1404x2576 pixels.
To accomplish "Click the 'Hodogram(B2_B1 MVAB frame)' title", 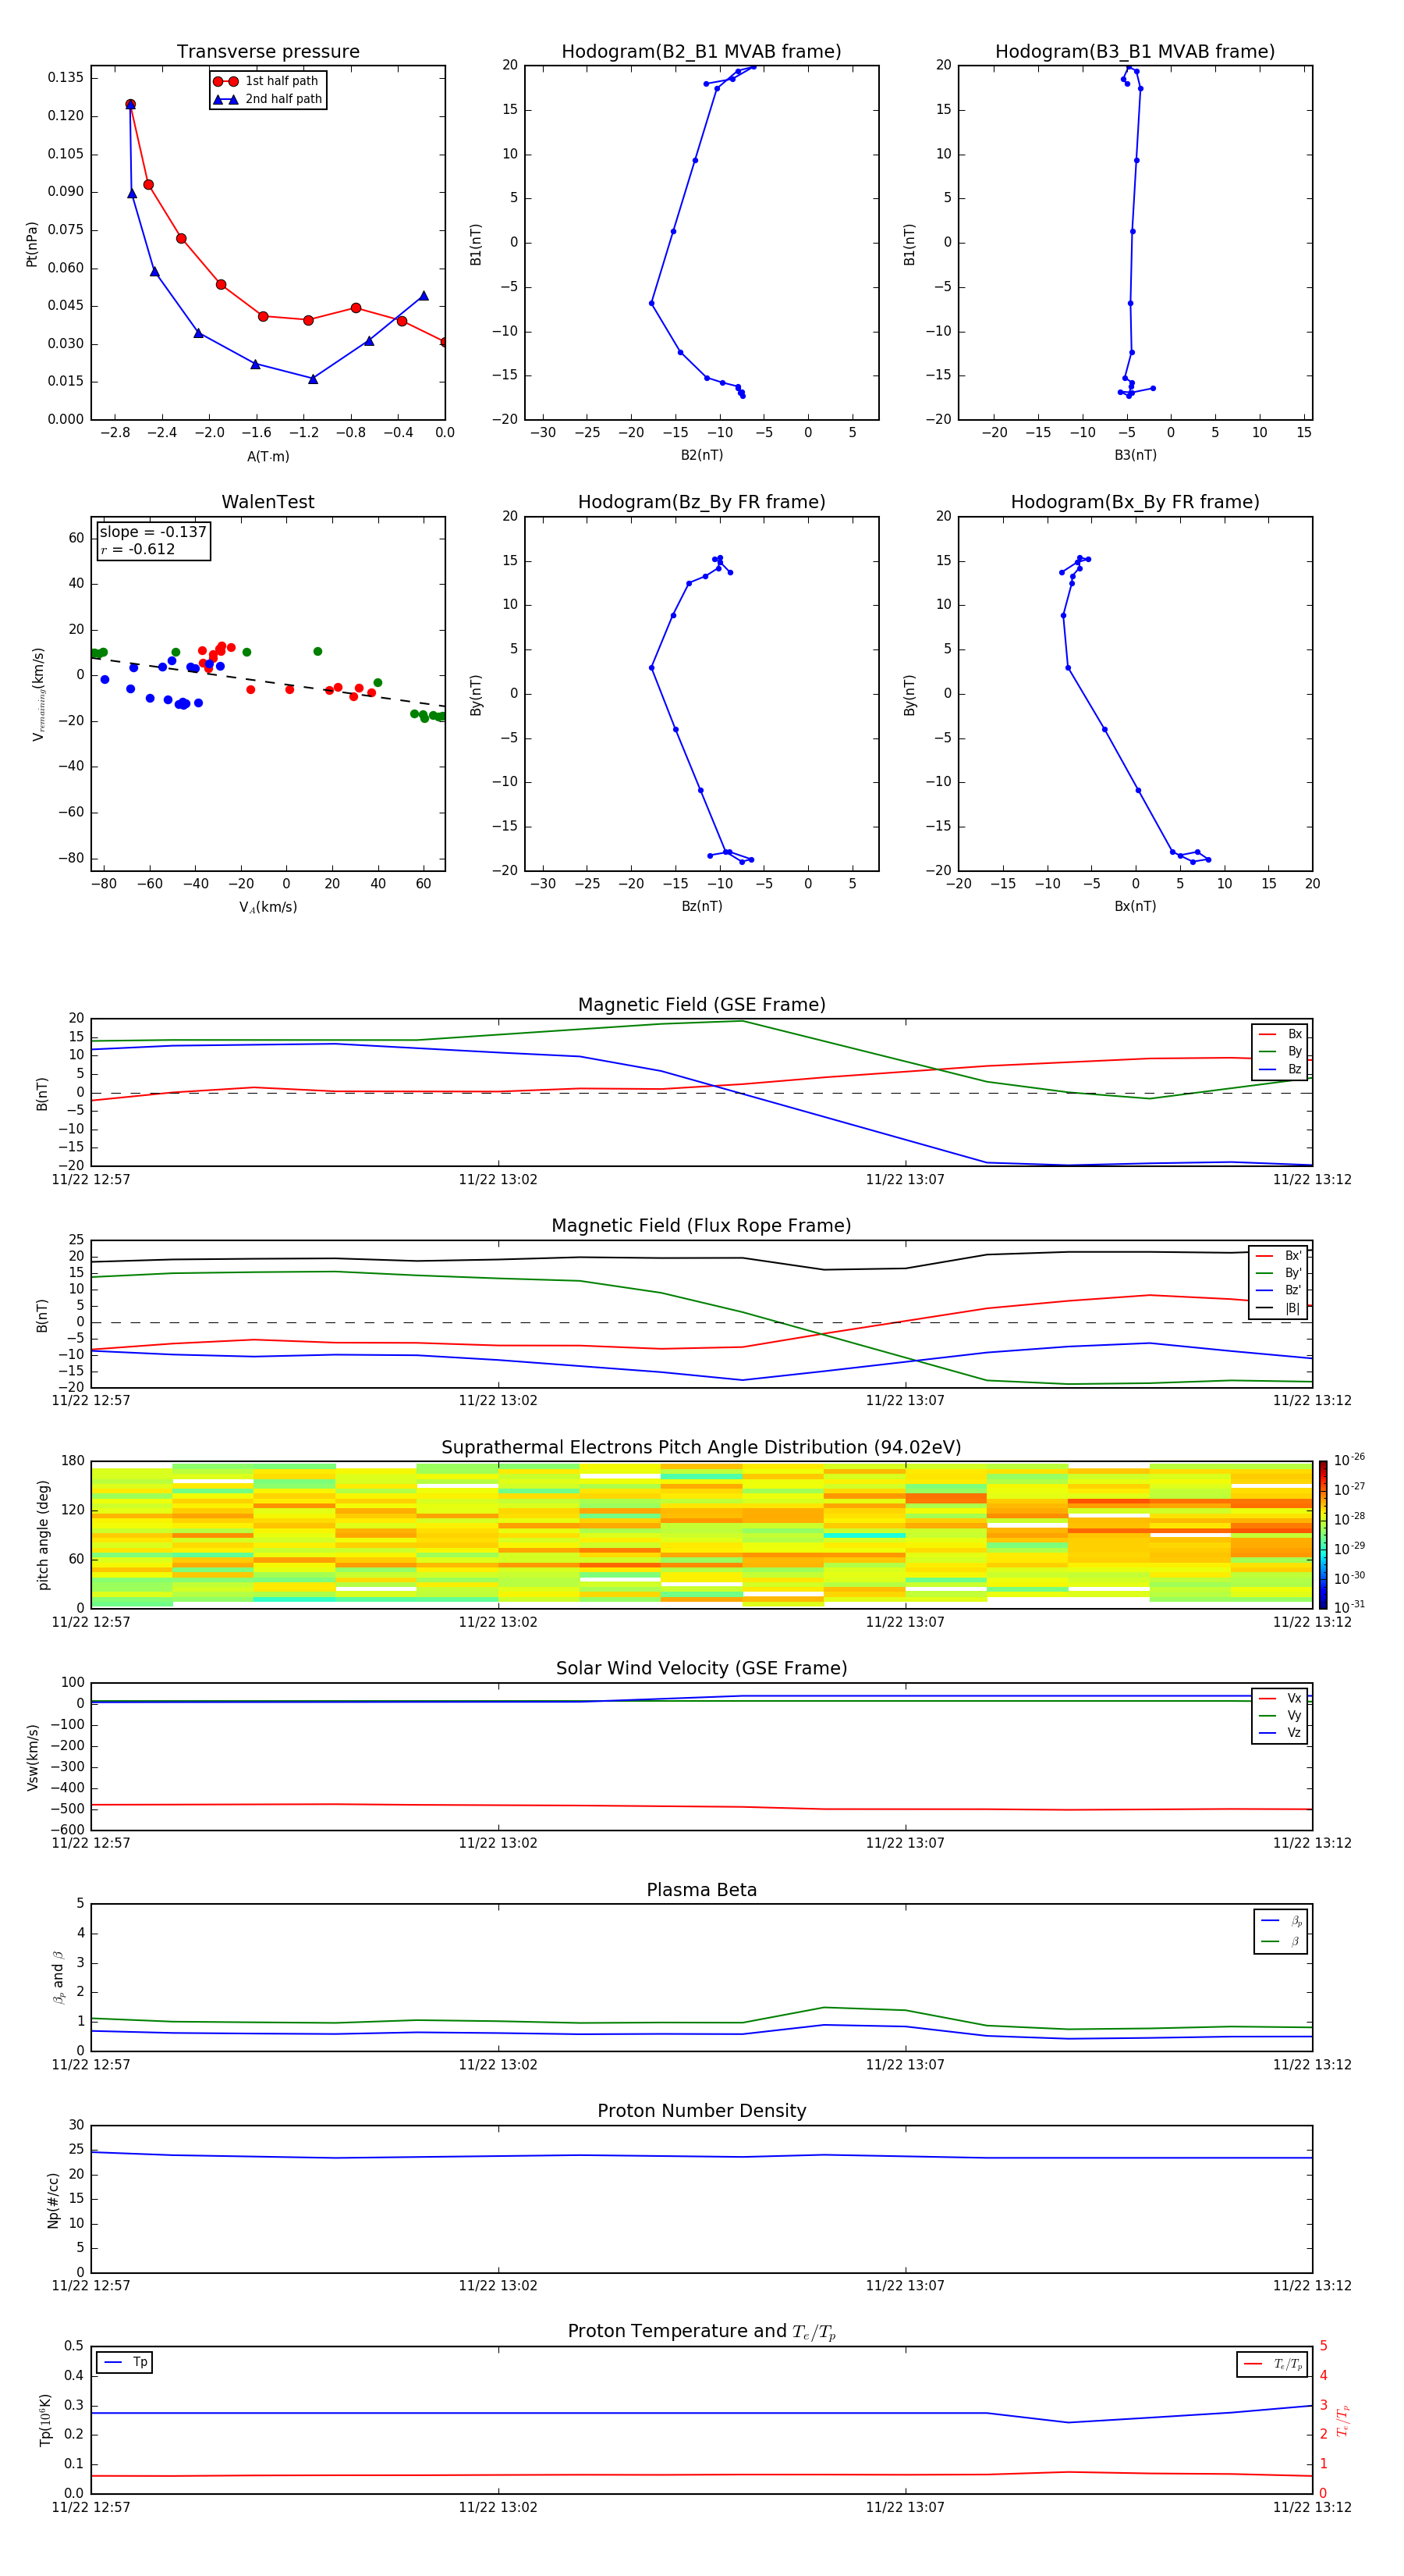I will pyautogui.click(x=701, y=52).
